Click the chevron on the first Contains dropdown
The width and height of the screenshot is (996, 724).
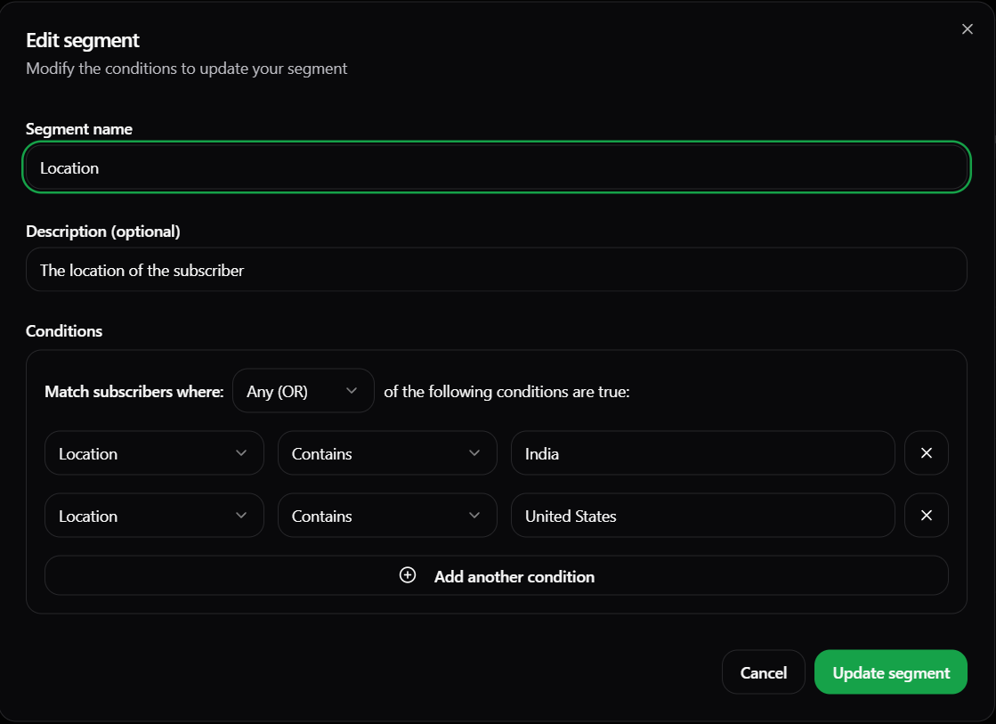tap(474, 453)
